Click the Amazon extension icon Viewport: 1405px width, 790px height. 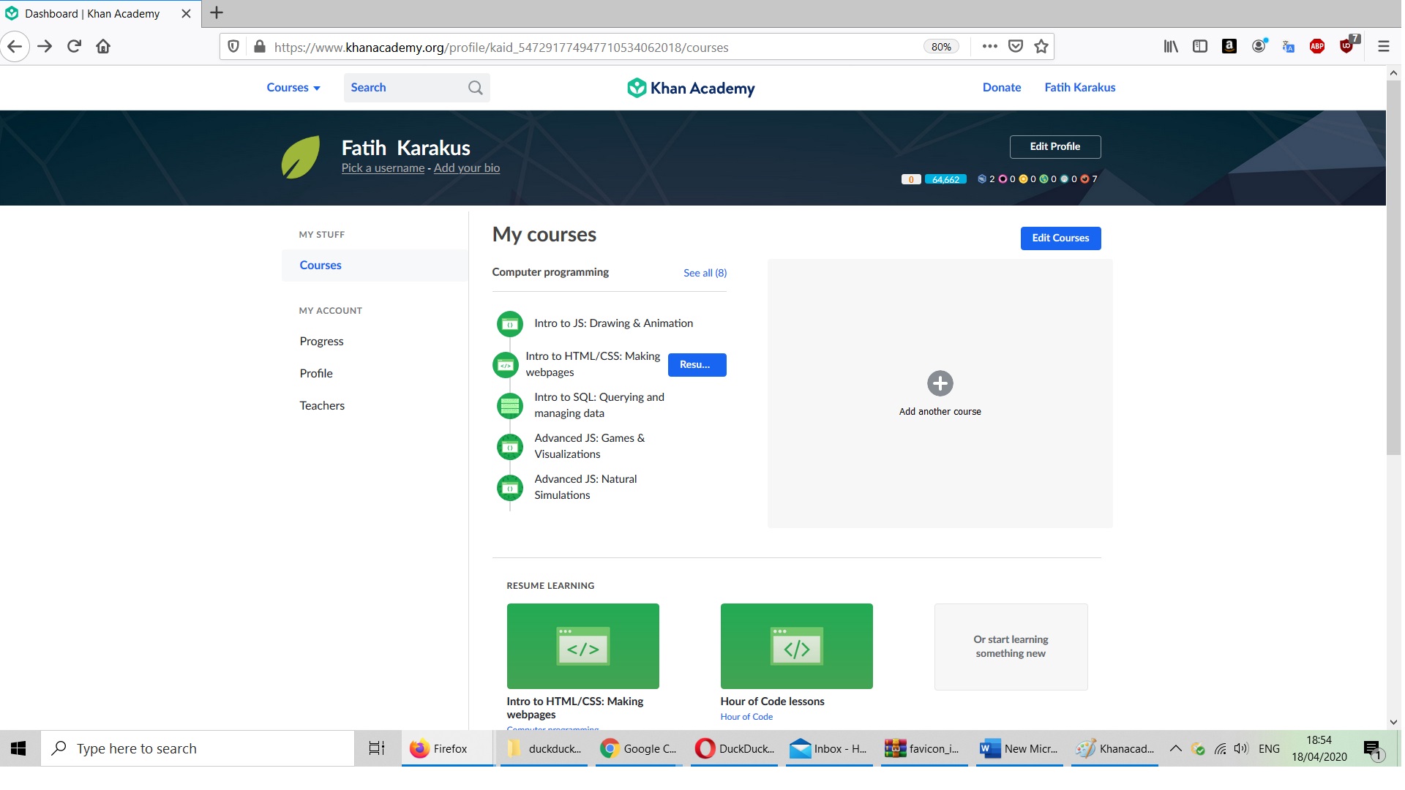click(1229, 46)
